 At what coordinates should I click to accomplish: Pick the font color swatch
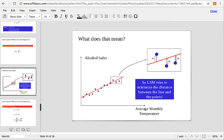79,16
